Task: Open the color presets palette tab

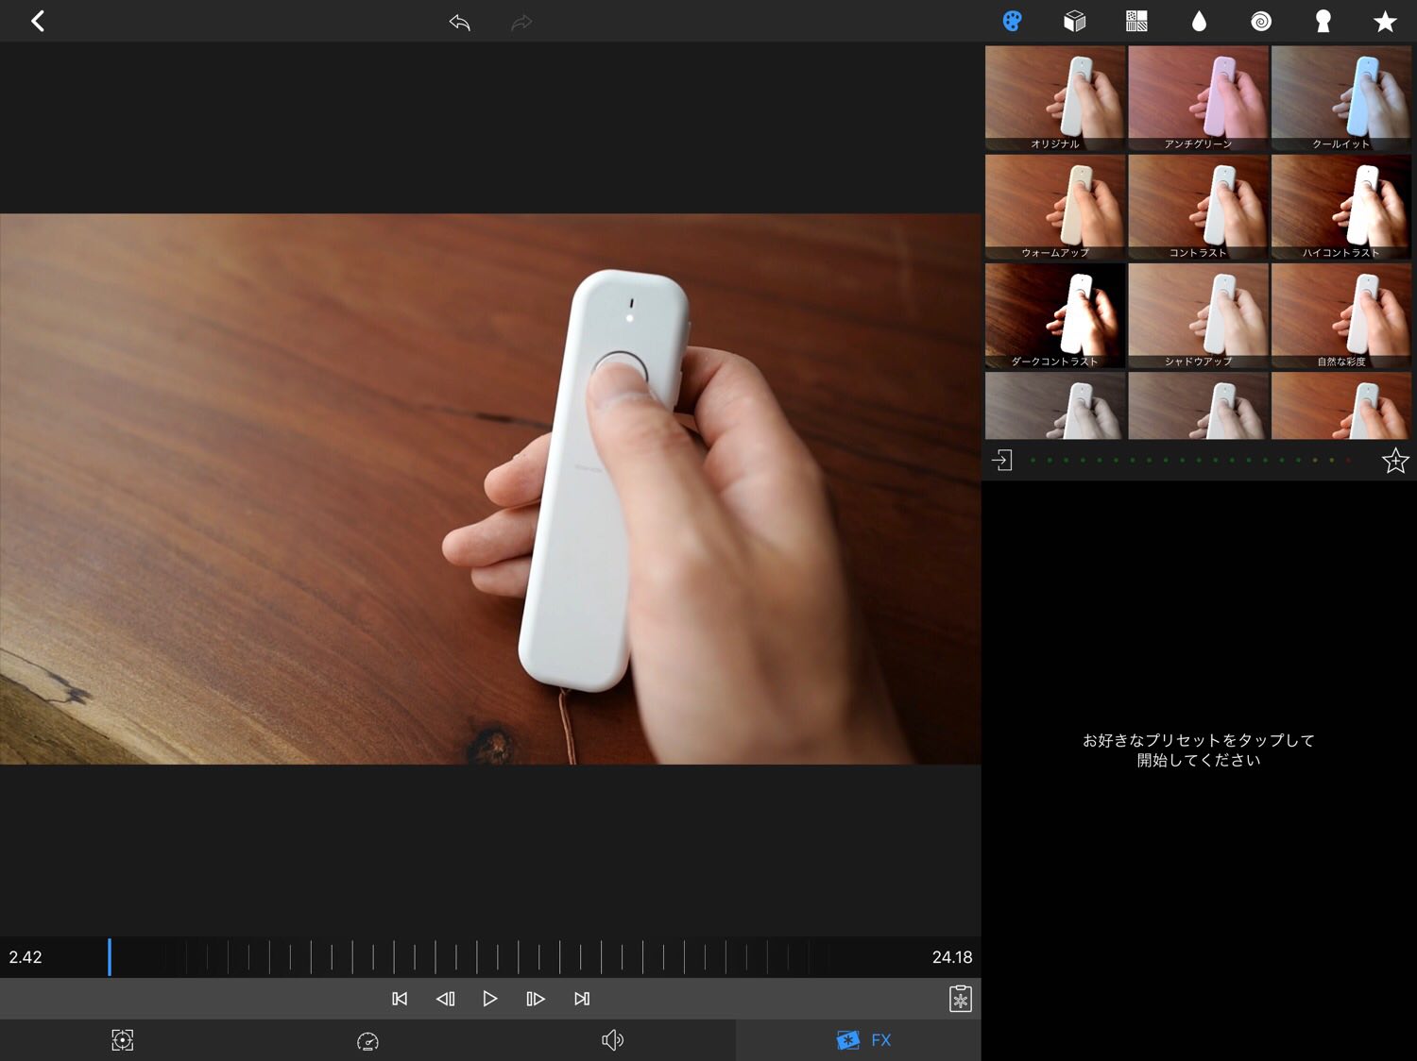Action: click(1012, 21)
